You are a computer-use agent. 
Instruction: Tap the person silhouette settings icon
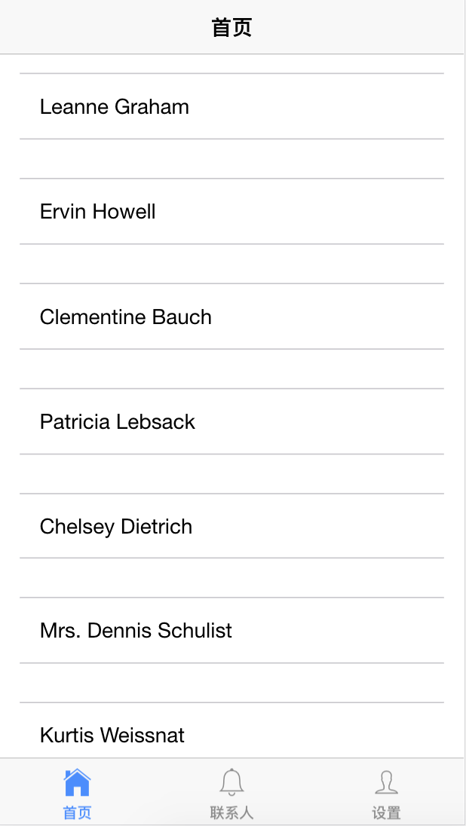386,783
